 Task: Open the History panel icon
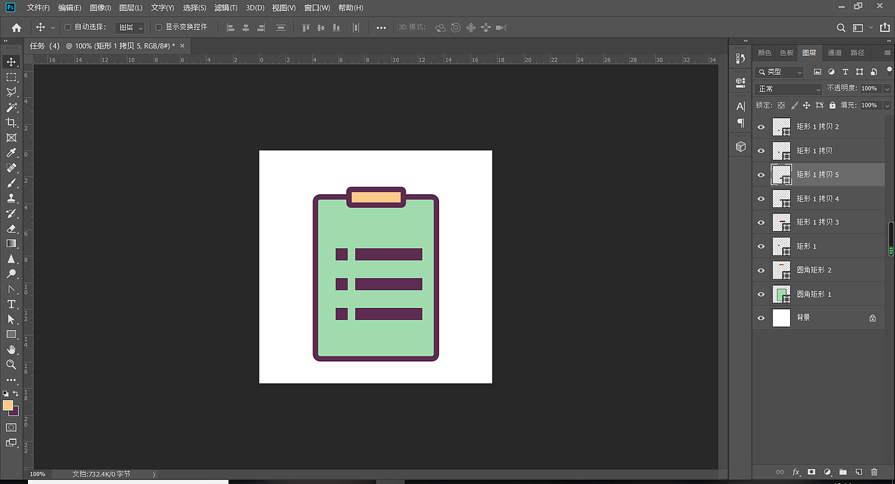click(x=740, y=59)
